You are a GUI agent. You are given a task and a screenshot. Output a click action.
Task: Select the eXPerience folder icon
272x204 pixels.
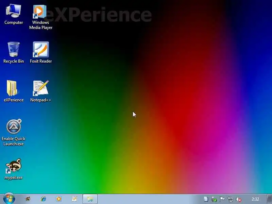(14, 91)
